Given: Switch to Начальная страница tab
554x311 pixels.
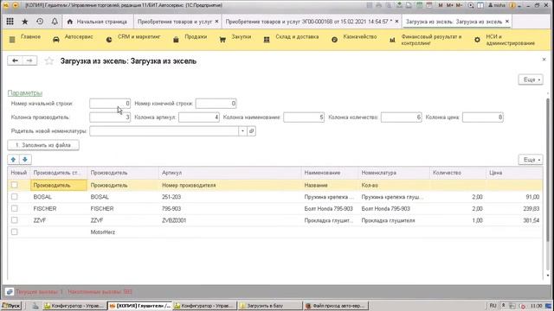Looking at the screenshot, I should coord(98,22).
